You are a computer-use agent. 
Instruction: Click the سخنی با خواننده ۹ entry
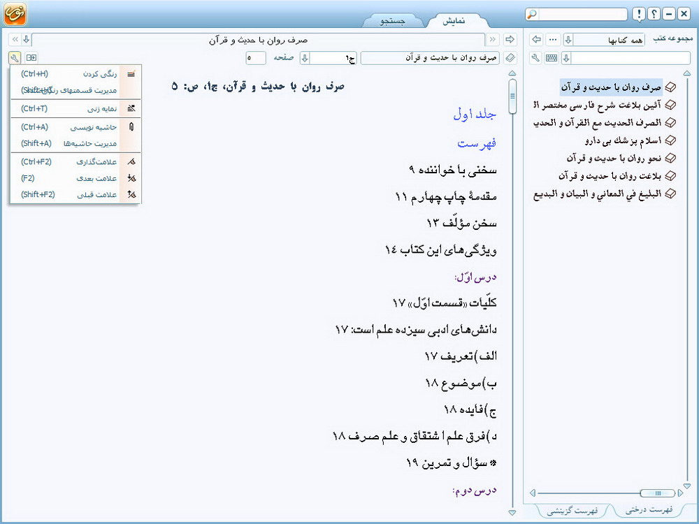tap(452, 170)
